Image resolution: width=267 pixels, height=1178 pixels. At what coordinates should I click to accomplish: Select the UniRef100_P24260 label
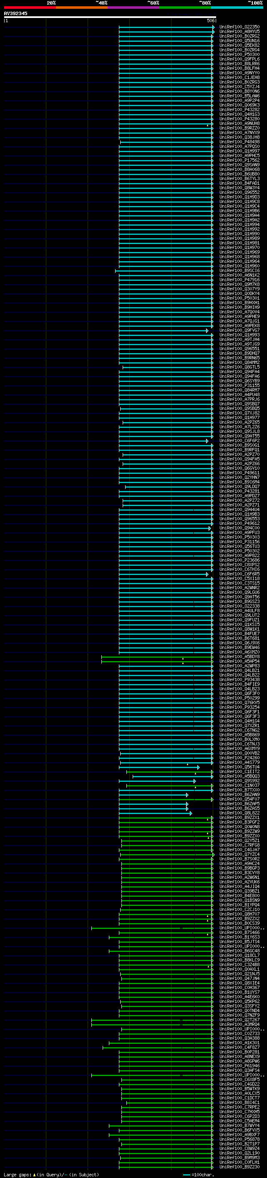point(239,758)
